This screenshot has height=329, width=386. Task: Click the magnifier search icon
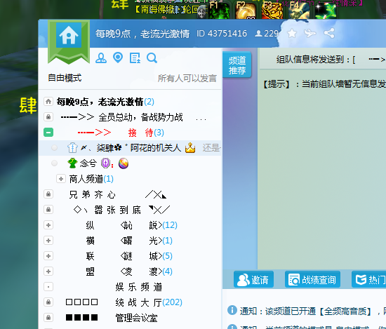point(152,58)
